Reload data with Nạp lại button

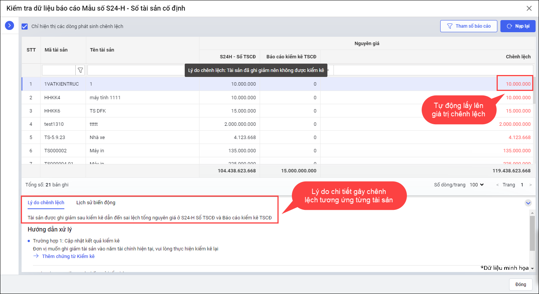(518, 26)
